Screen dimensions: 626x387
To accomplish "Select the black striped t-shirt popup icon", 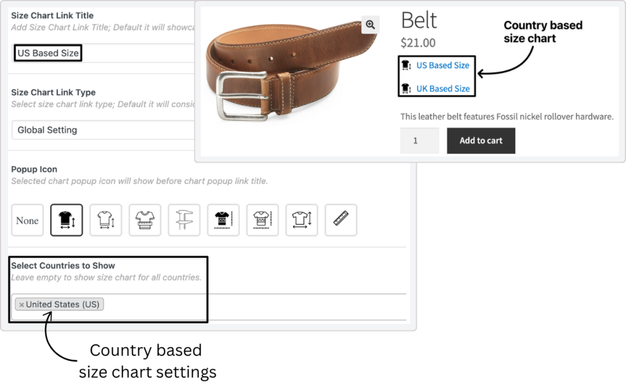I will (223, 221).
